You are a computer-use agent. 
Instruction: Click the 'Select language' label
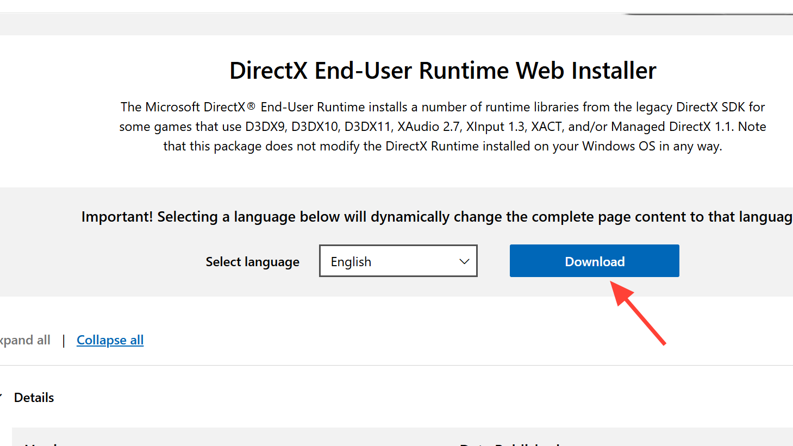[252, 262]
